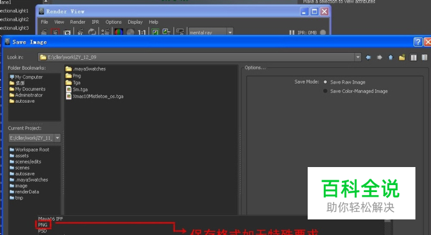Open the View menu in Render View
The image size is (431, 235).
click(x=59, y=22)
